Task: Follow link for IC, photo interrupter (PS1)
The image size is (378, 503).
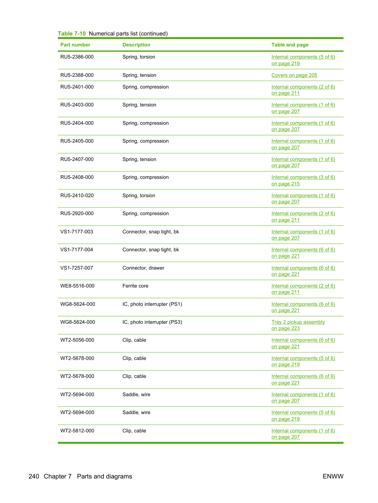Action: 303,307
